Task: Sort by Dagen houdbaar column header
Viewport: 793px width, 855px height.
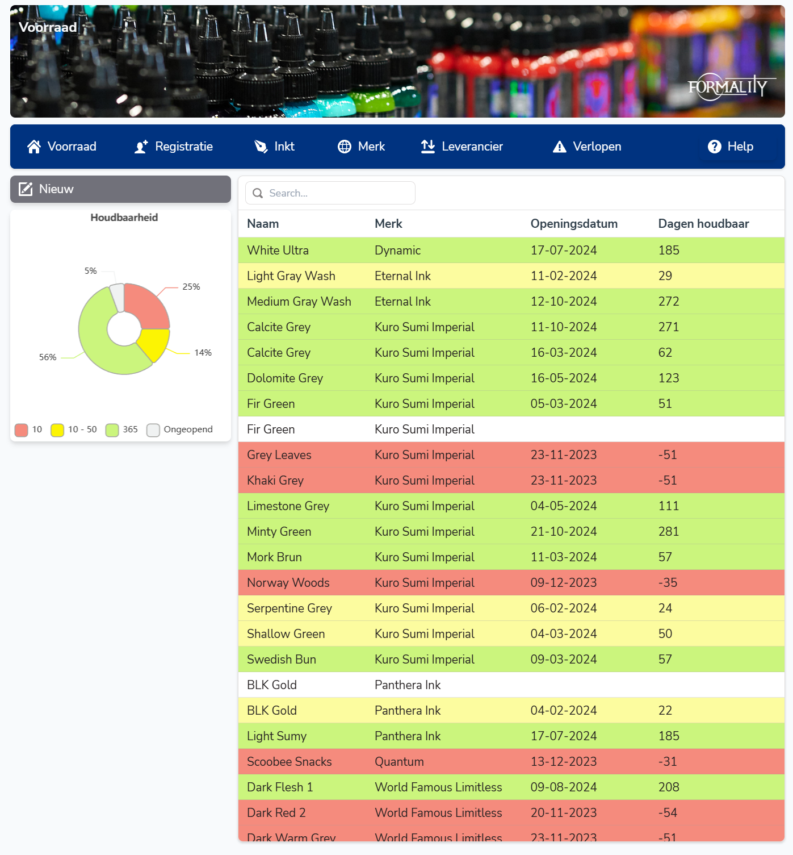Action: 703,224
